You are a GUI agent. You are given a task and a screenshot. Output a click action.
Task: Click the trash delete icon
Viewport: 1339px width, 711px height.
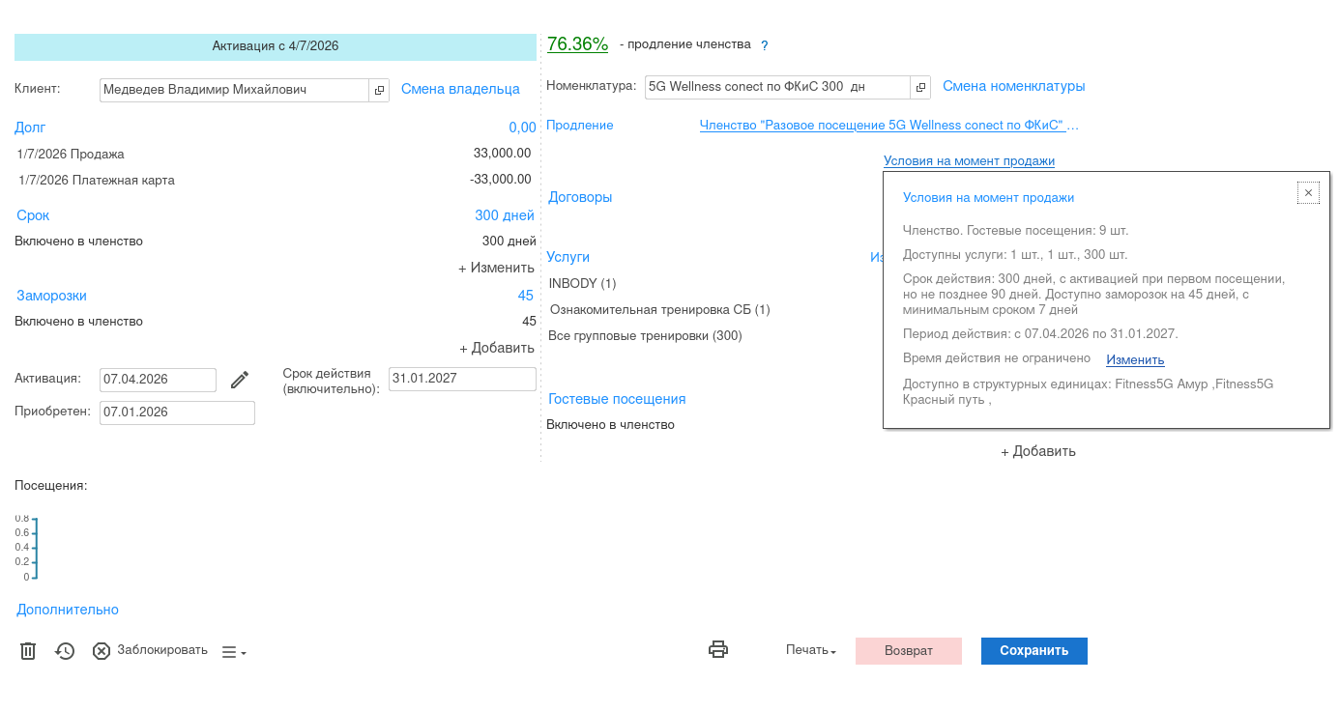28,651
